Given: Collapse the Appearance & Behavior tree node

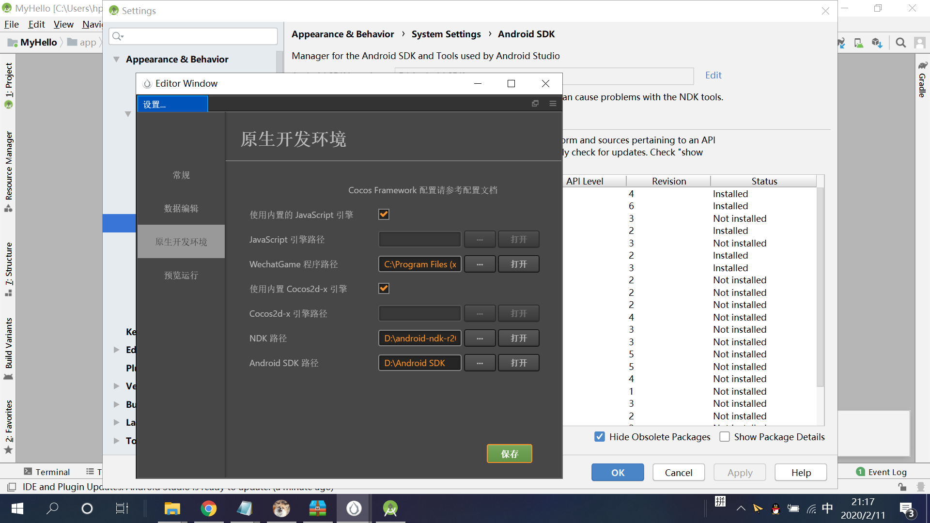Looking at the screenshot, I should tap(116, 59).
